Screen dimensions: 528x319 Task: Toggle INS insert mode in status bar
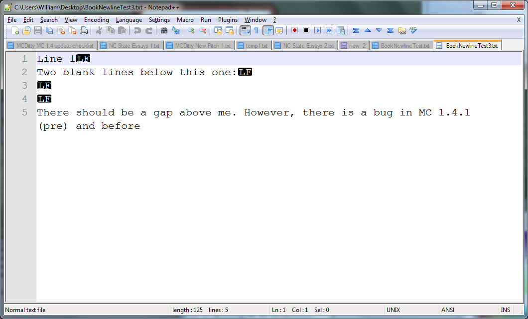click(505, 310)
